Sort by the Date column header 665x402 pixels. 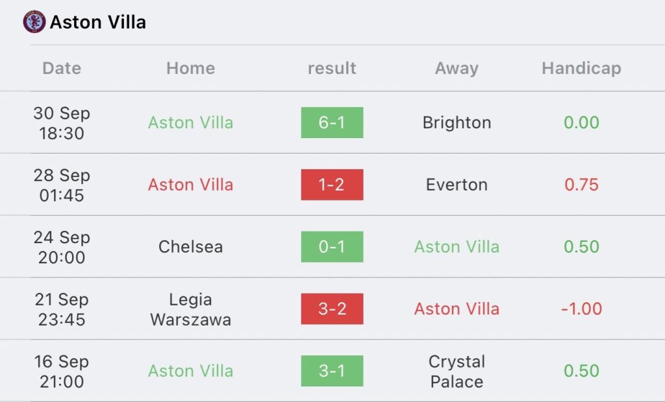[x=62, y=68]
